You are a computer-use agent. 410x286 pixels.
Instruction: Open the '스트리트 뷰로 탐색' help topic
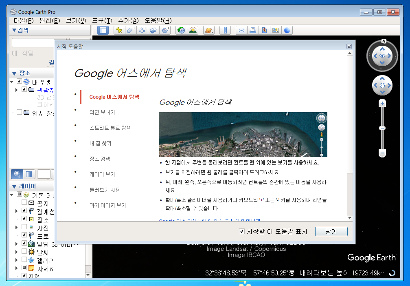point(110,128)
